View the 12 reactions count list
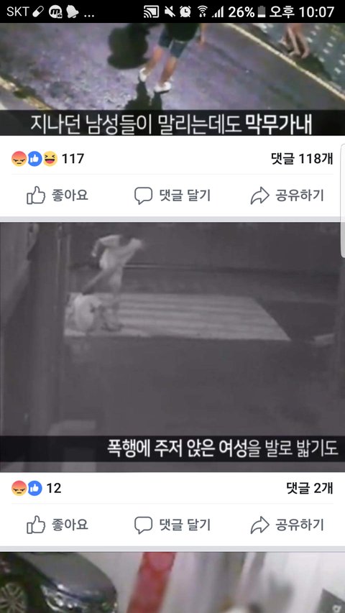Image resolution: width=345 pixels, height=613 pixels. click(54, 488)
